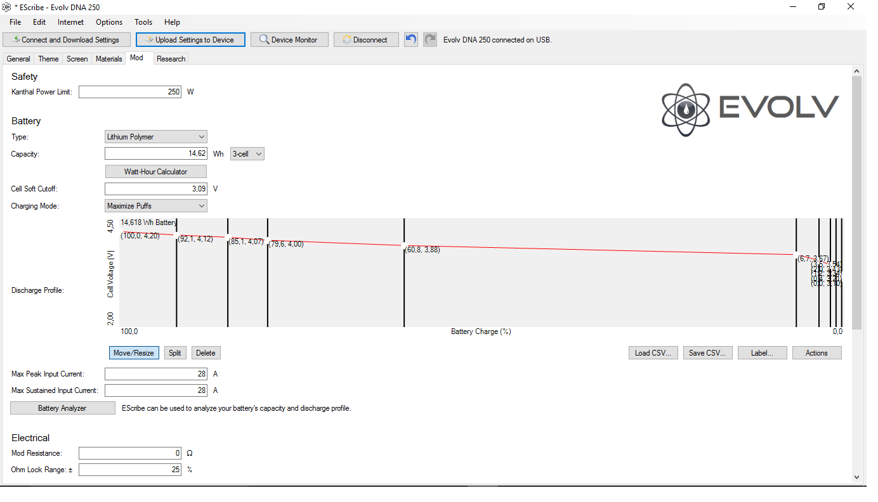Click the EScribe app icon in title bar
The height and width of the screenshot is (502, 878).
(x=7, y=6)
